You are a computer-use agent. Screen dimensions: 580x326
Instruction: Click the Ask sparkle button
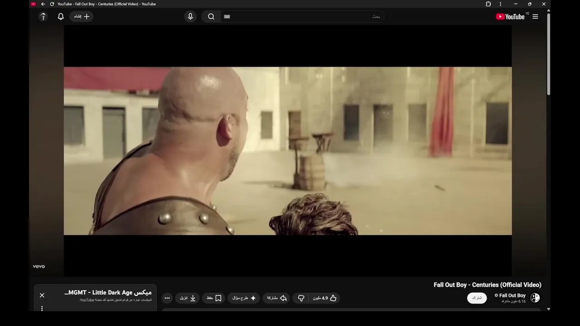point(244,298)
